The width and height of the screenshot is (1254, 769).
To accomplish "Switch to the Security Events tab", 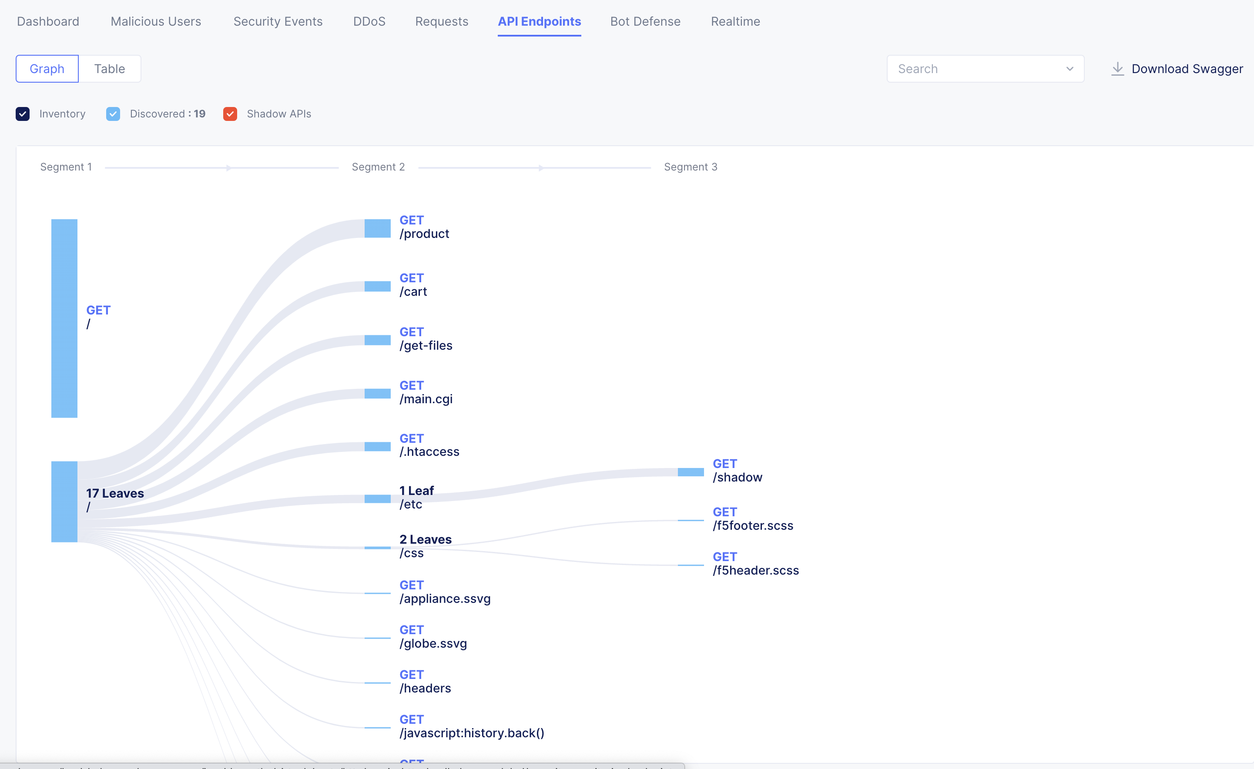I will [x=278, y=21].
